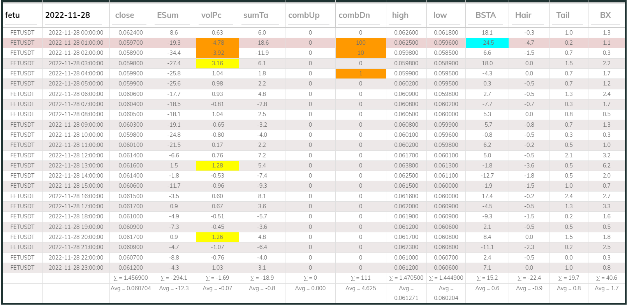
Task: Click BX total ∑ = 40.6
Action: pyautogui.click(x=606, y=278)
